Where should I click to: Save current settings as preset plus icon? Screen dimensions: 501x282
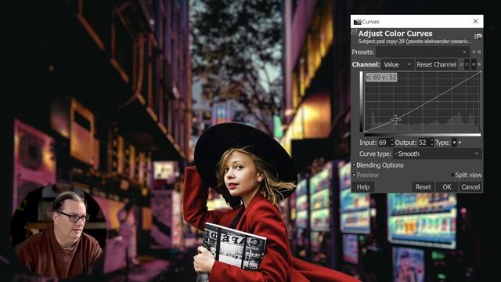tap(474, 52)
